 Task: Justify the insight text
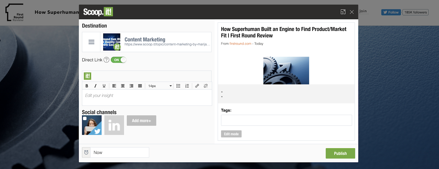coord(140,86)
